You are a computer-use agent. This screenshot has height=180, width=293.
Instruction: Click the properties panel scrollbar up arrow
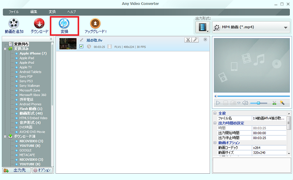coord(289,114)
